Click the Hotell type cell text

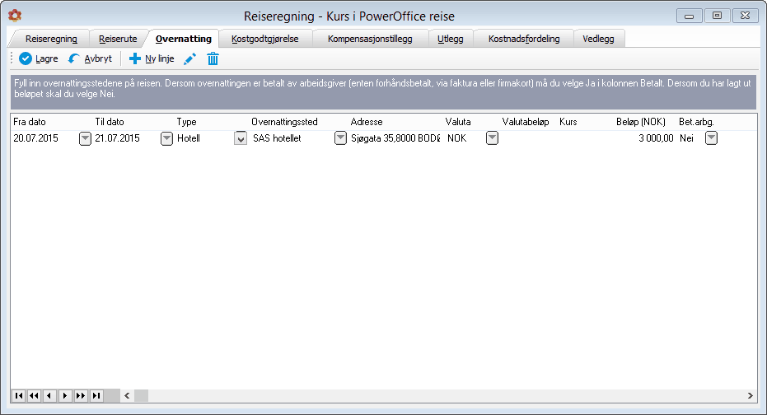pyautogui.click(x=189, y=138)
